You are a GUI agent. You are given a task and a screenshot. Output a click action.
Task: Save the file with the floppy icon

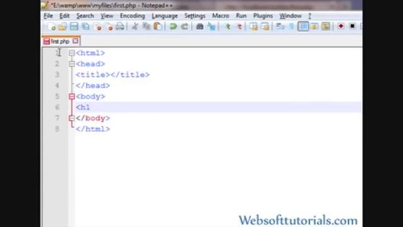coord(74,26)
